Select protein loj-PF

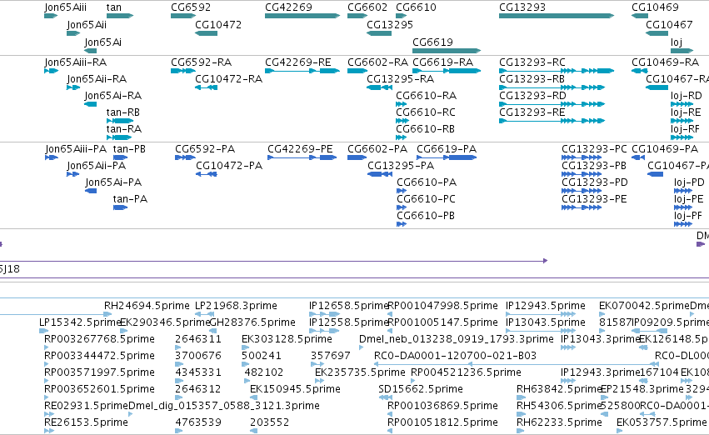683,224
